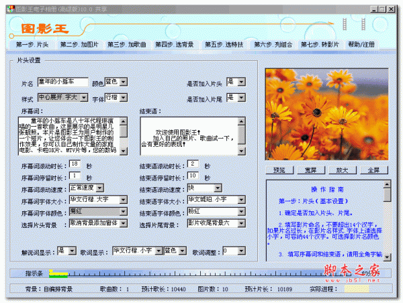Image resolution: width=403 pixels, height=303 pixels.
Task: Click the 宽屏 button
Action: pos(311,170)
